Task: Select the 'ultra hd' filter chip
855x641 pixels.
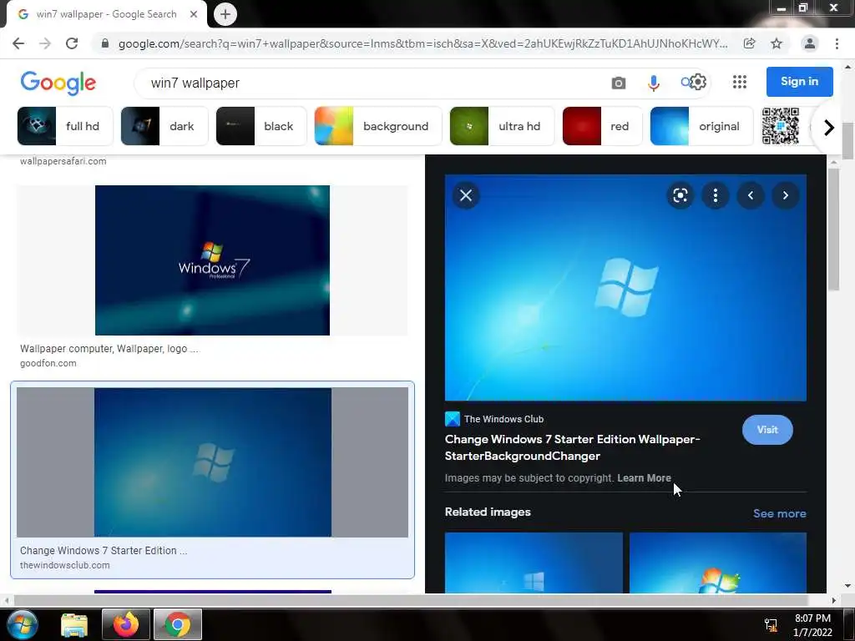Action: [502, 126]
